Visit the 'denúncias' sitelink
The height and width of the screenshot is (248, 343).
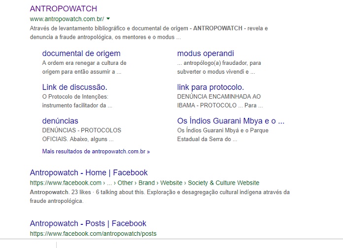pyautogui.click(x=60, y=121)
